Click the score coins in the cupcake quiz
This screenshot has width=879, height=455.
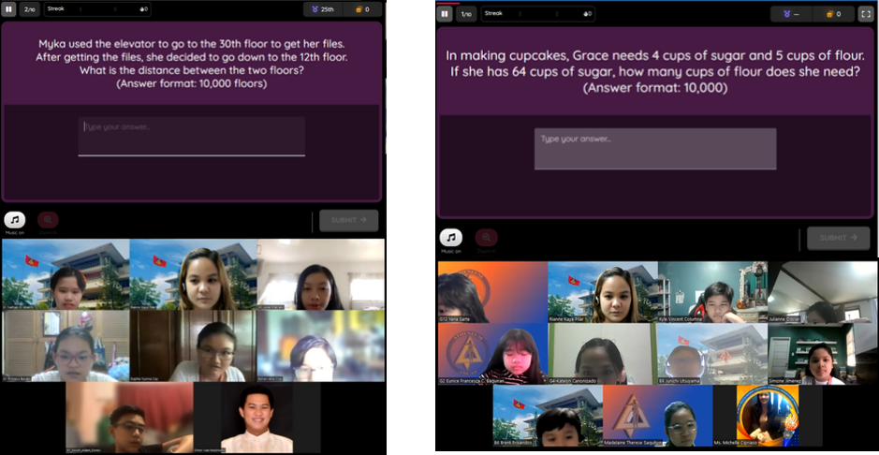click(832, 14)
